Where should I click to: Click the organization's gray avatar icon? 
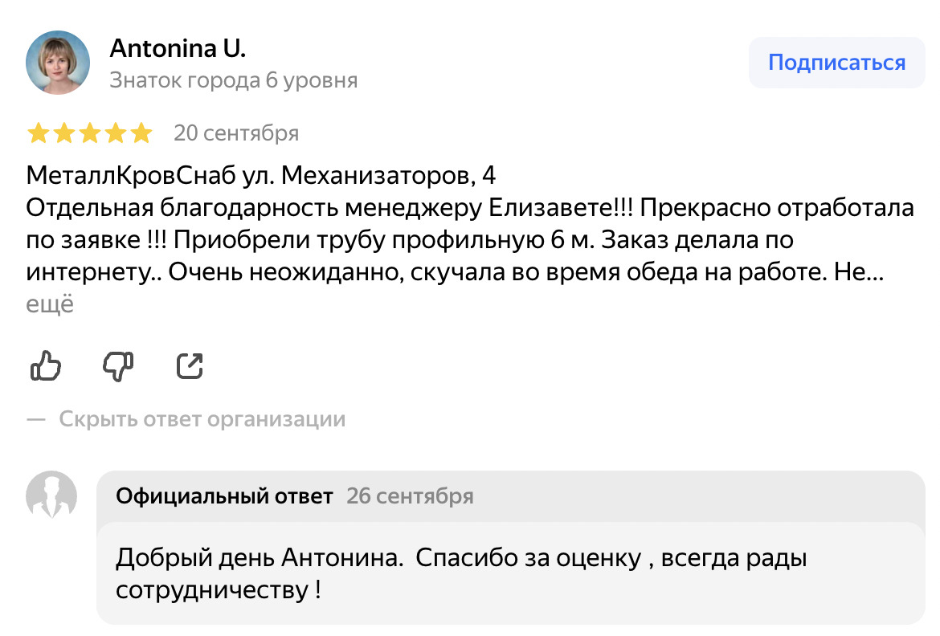[52, 495]
